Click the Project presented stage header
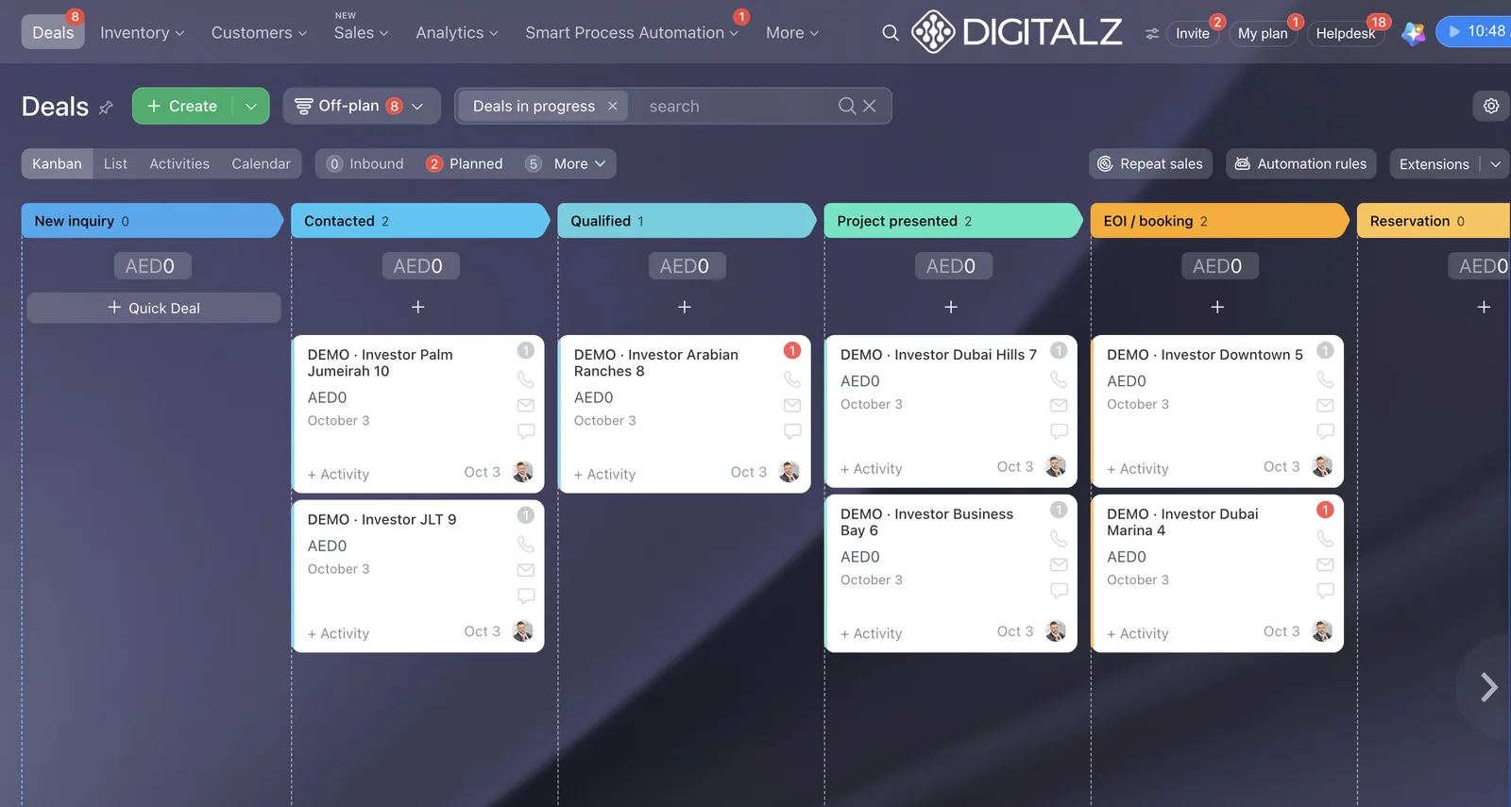Viewport: 1511px width, 807px height. click(951, 221)
